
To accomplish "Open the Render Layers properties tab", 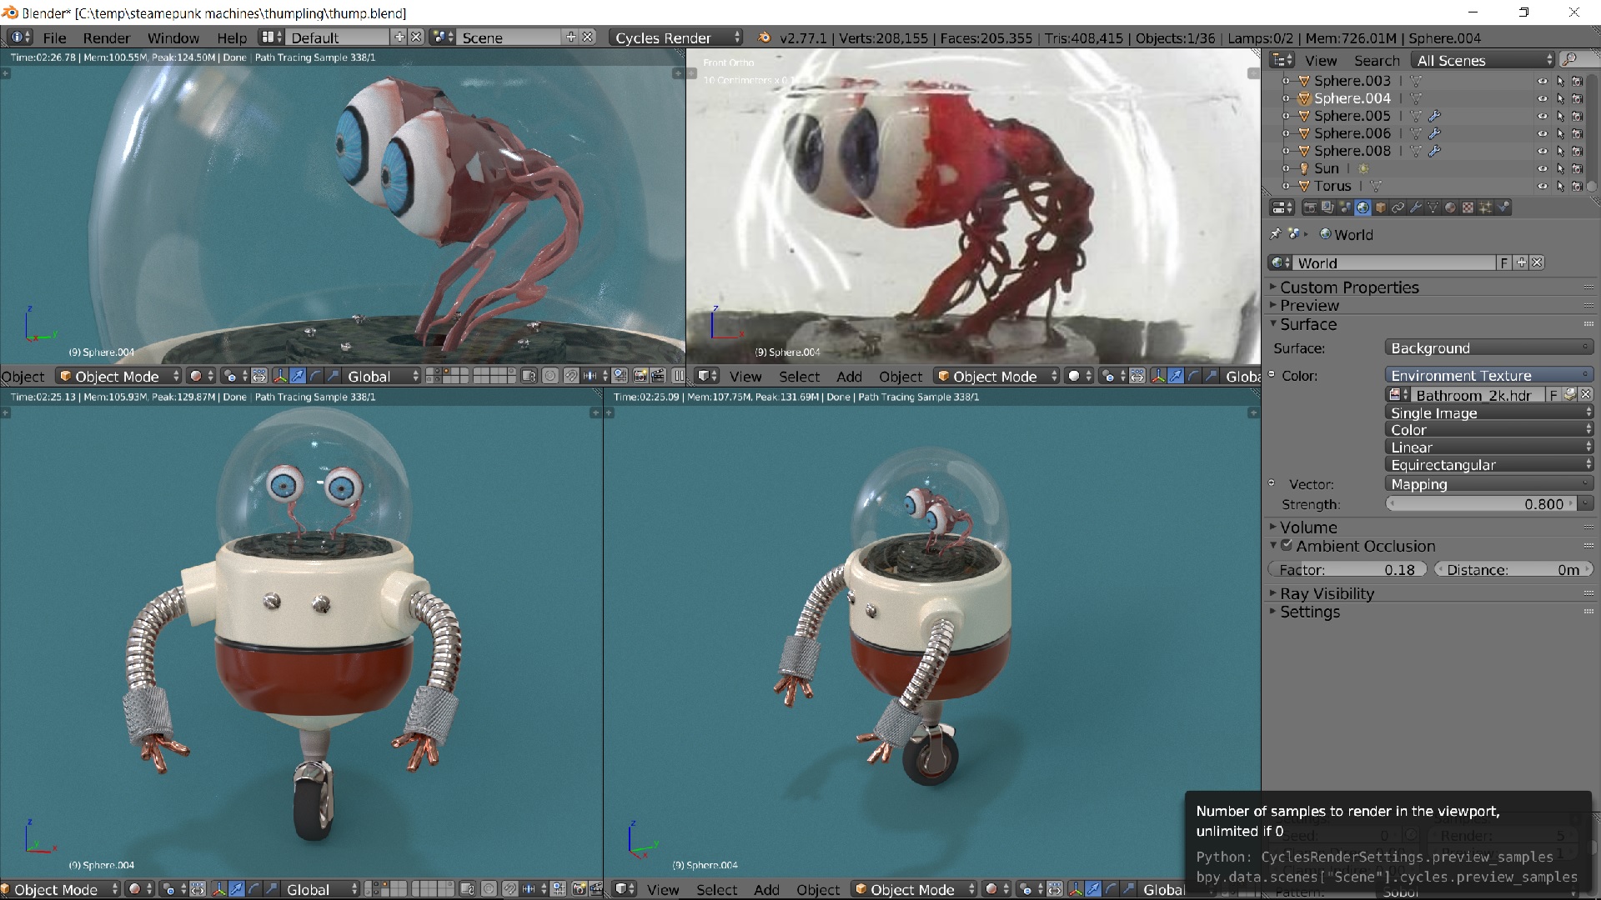I will coord(1327,207).
